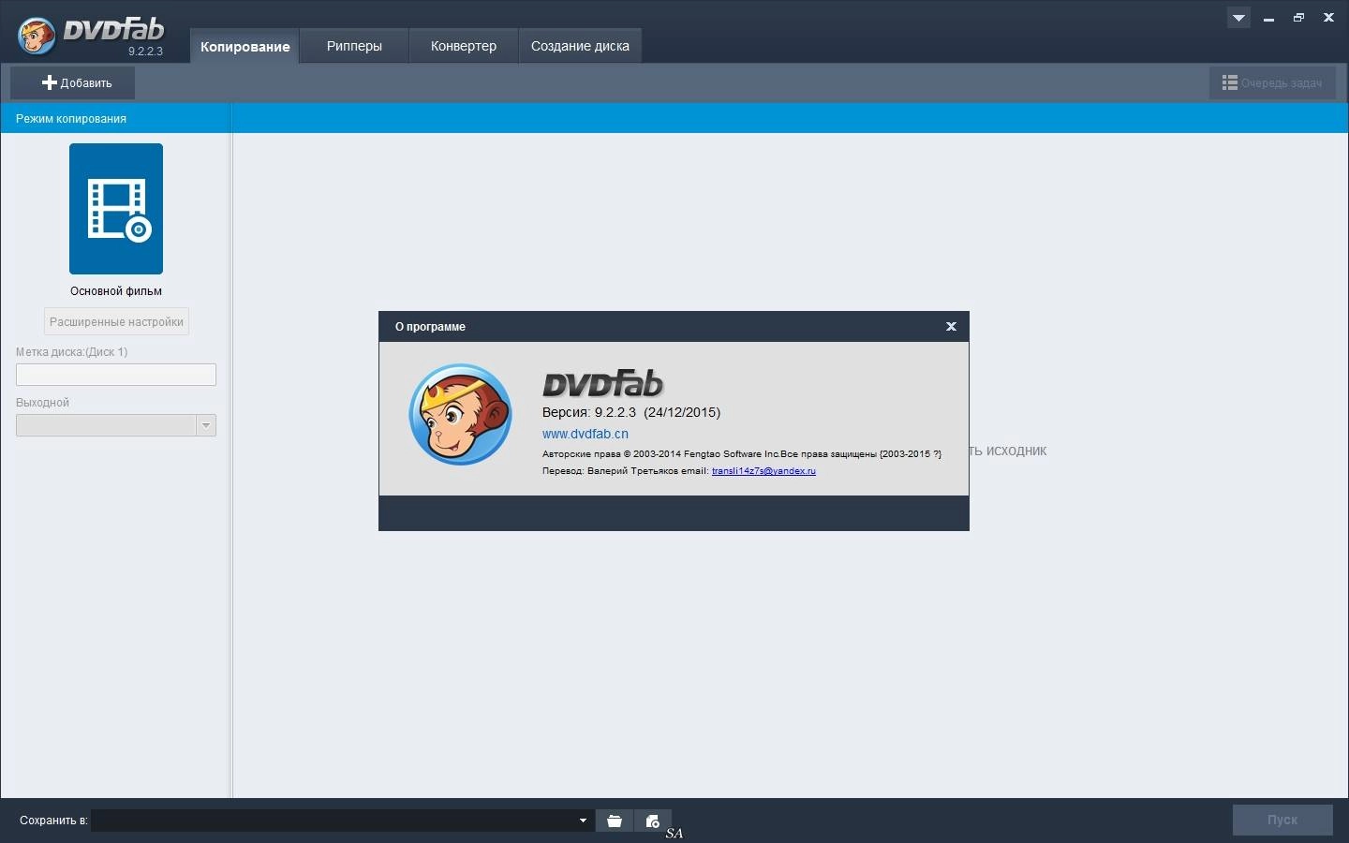The image size is (1349, 843).
Task: Click the Авторские права copyright line
Action: [x=742, y=454]
